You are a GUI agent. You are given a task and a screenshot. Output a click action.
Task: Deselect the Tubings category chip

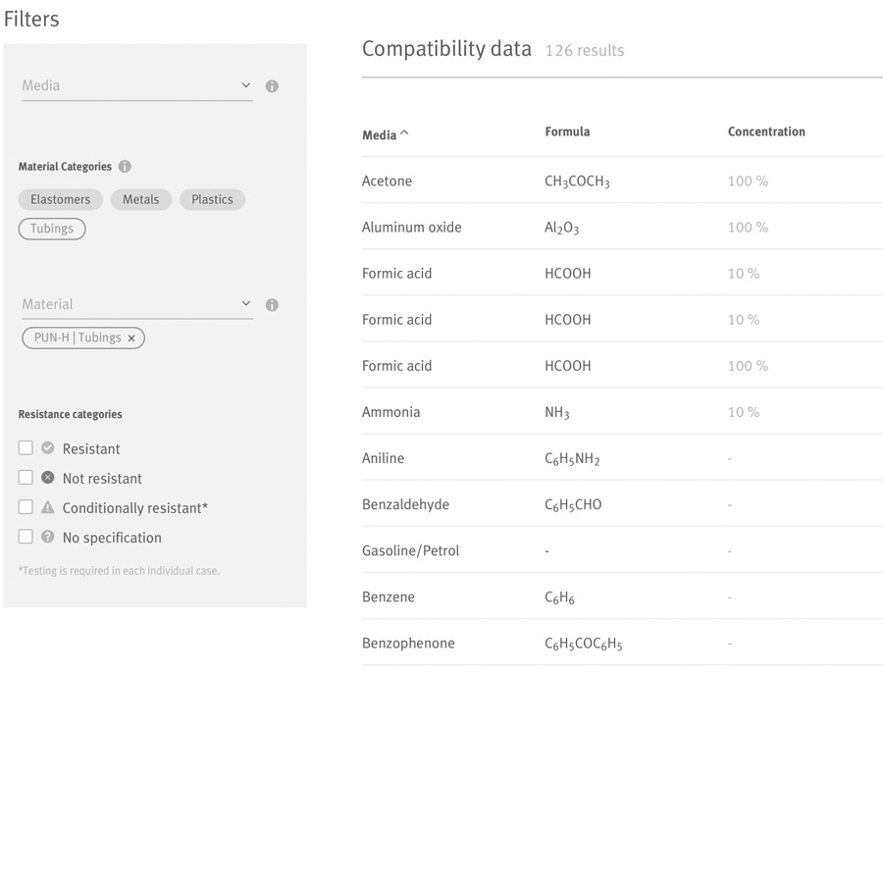(x=52, y=229)
